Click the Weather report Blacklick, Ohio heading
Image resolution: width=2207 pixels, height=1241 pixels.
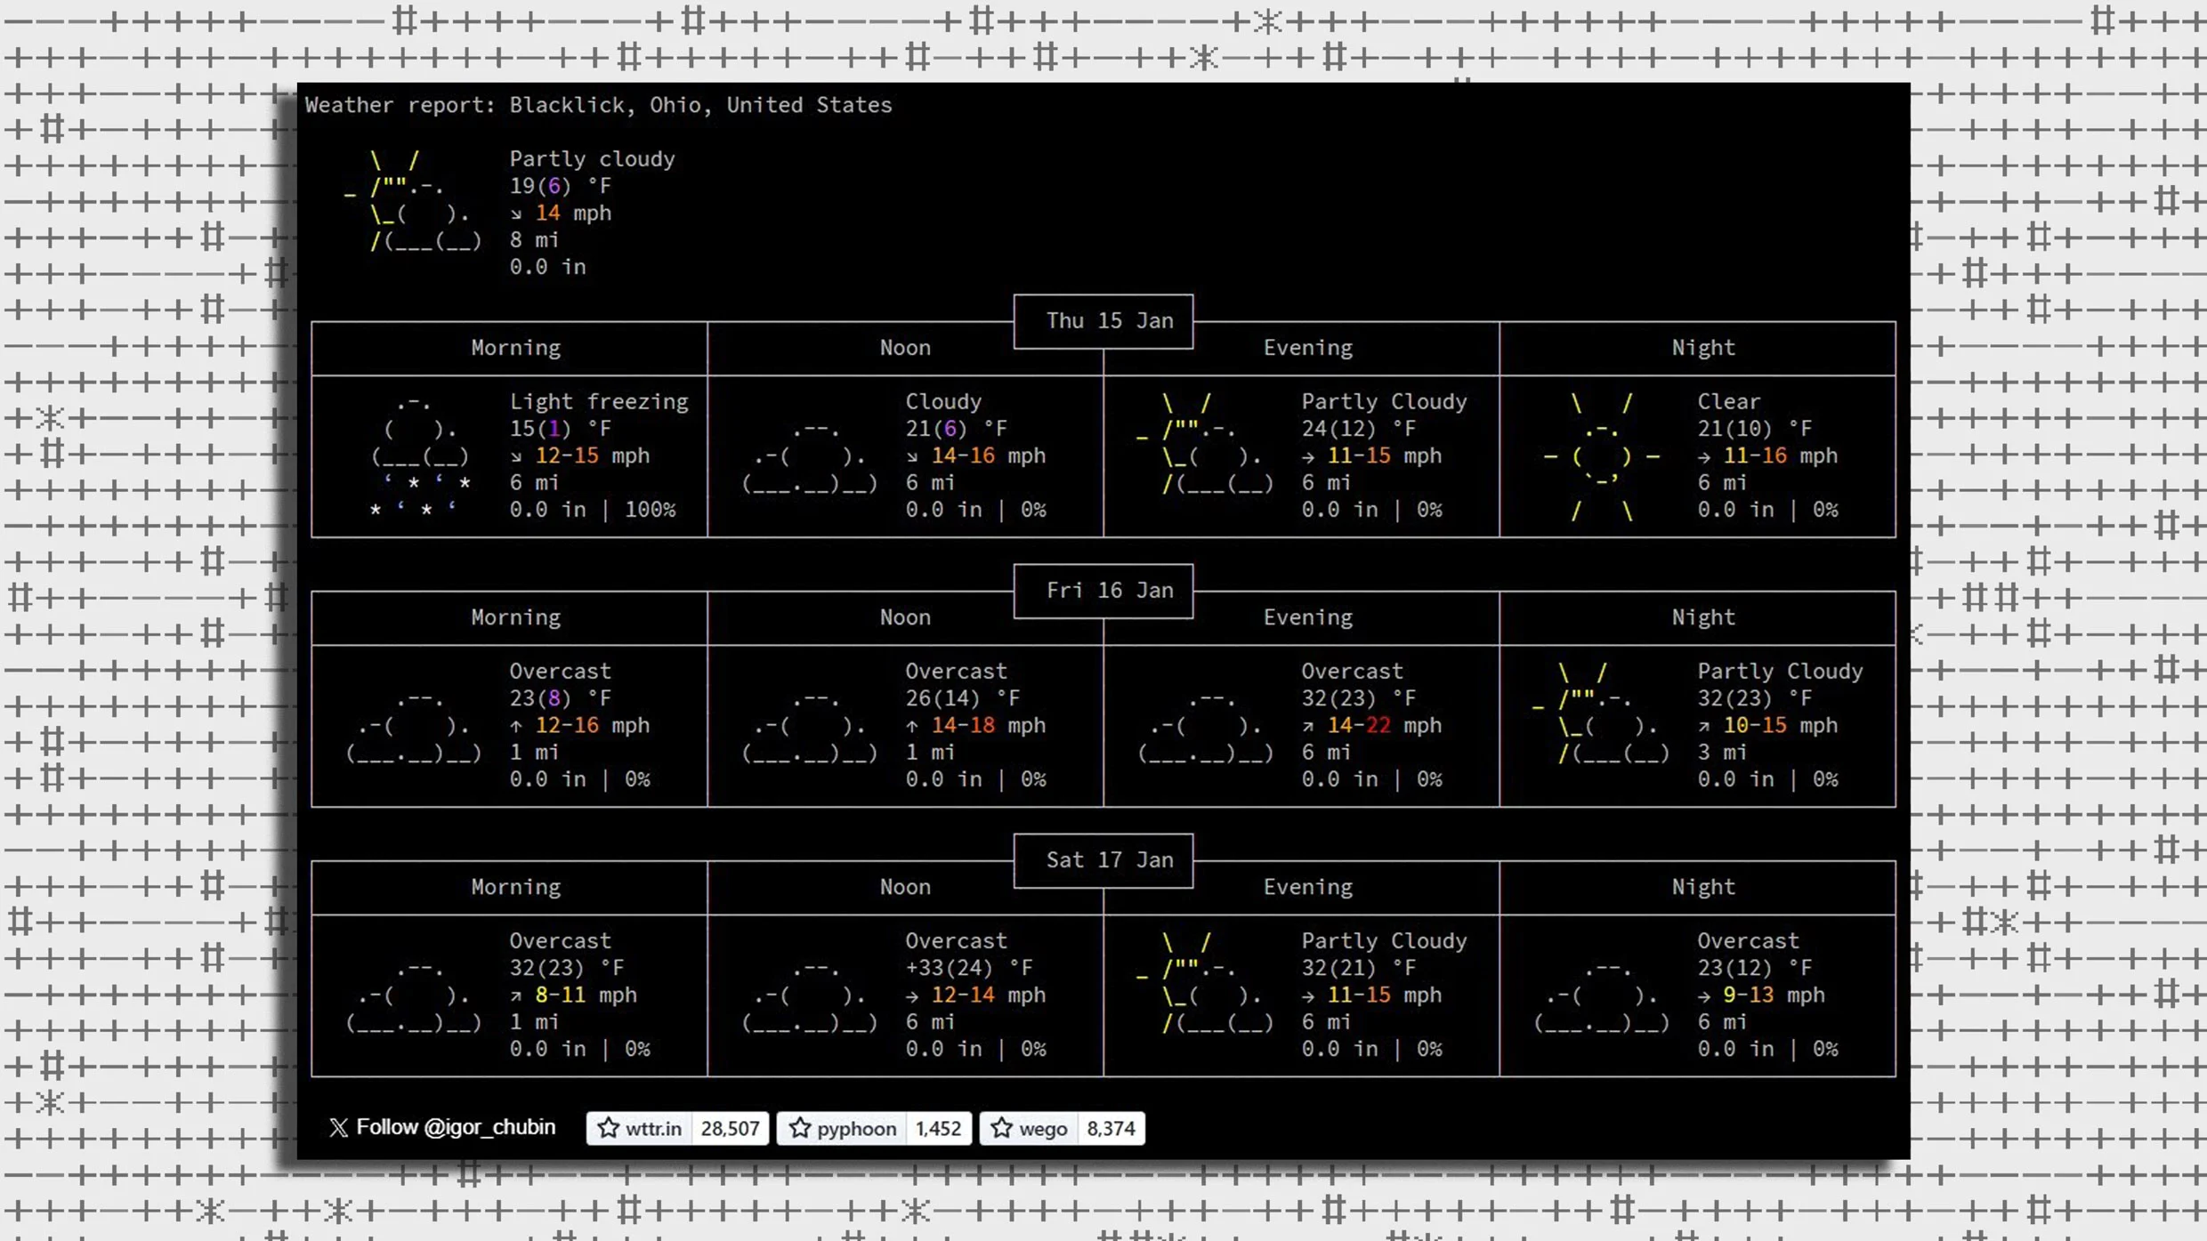(598, 105)
